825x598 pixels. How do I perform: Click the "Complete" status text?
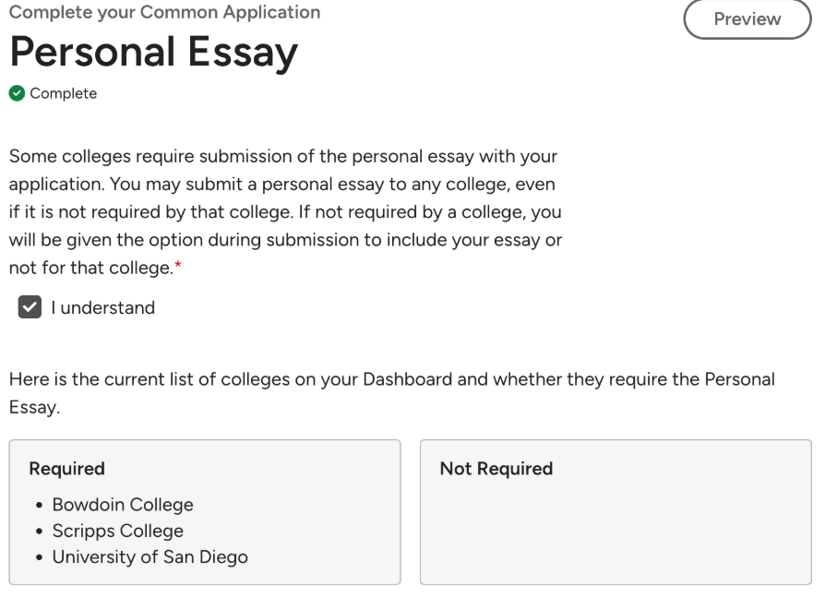click(63, 93)
